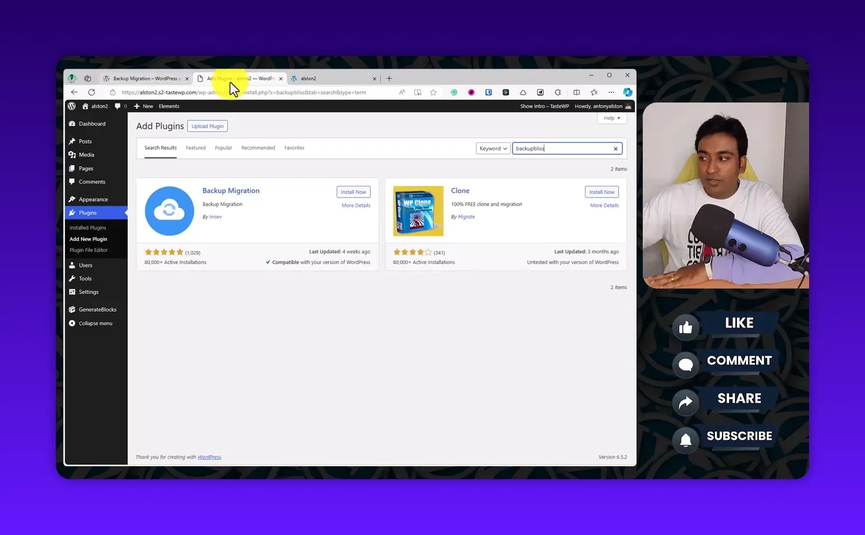Open Copilot in the browser toolbar
The image size is (865, 535).
coord(627,92)
